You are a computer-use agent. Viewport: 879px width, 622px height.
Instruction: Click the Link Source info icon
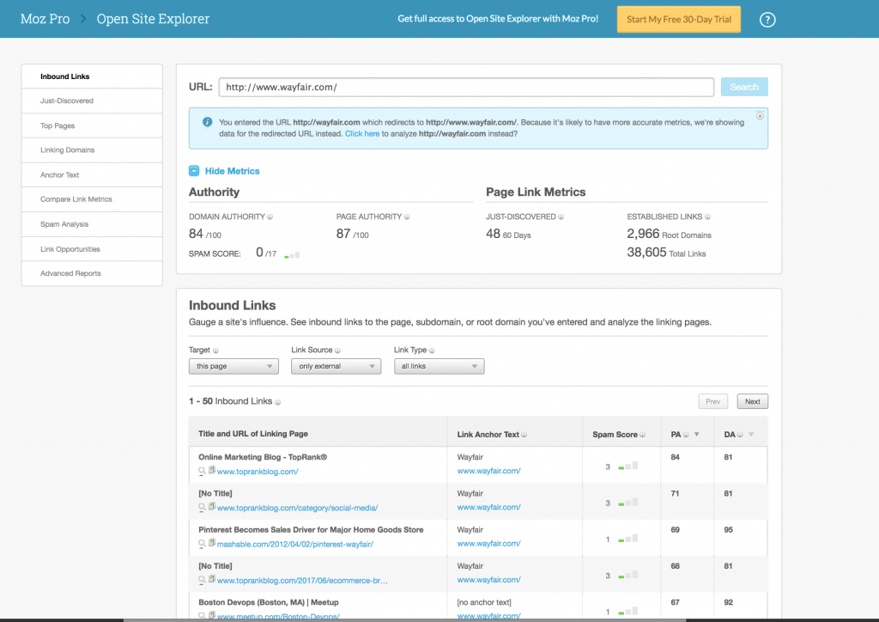pos(337,351)
